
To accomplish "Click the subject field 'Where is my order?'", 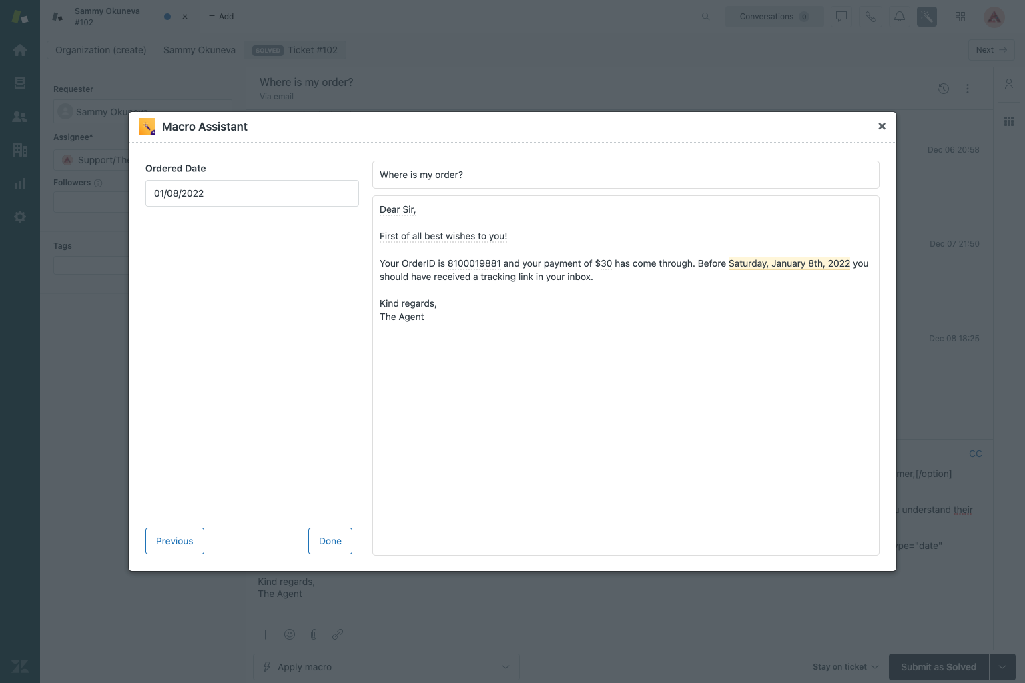I will [x=625, y=175].
